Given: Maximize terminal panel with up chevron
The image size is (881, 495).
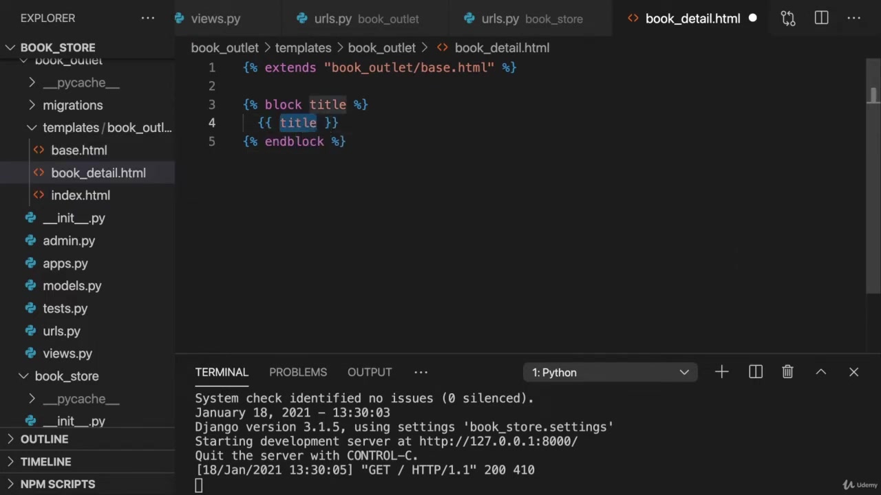Looking at the screenshot, I should tap(820, 372).
